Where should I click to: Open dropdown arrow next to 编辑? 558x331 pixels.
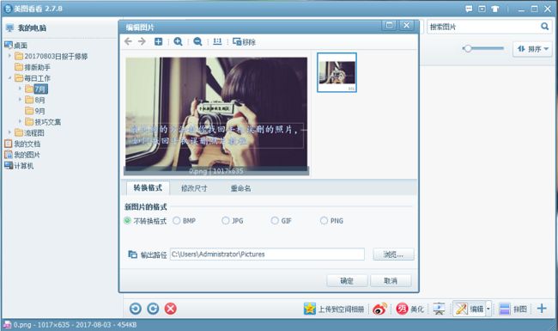488,309
